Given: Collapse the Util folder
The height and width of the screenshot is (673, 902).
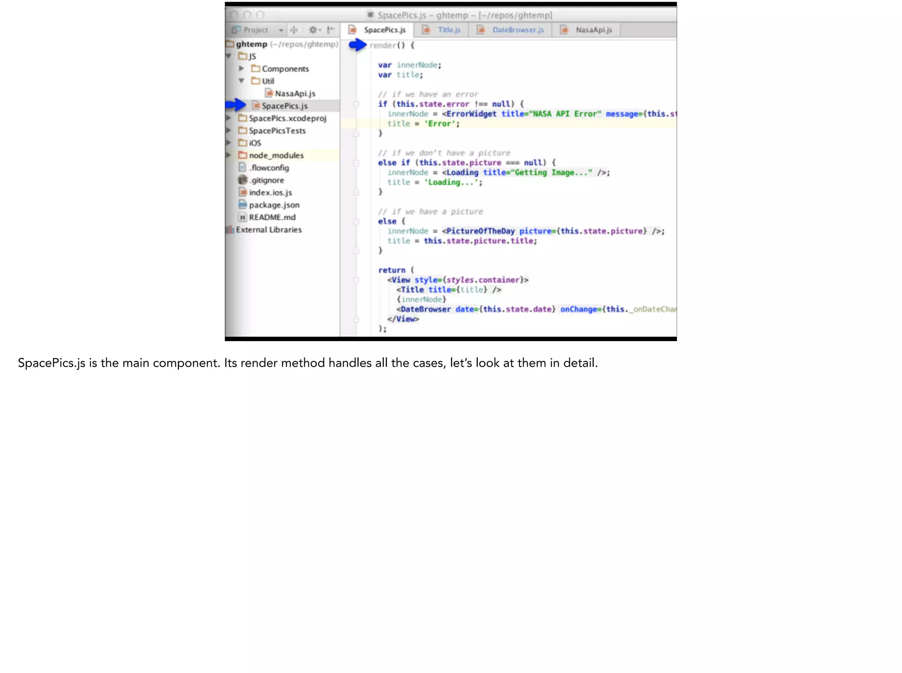Looking at the screenshot, I should 241,81.
